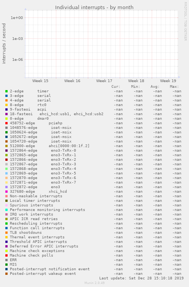This screenshot has height=287, width=189.
Task: Click the green 2-edge timer color swatch
Action: point(6,91)
